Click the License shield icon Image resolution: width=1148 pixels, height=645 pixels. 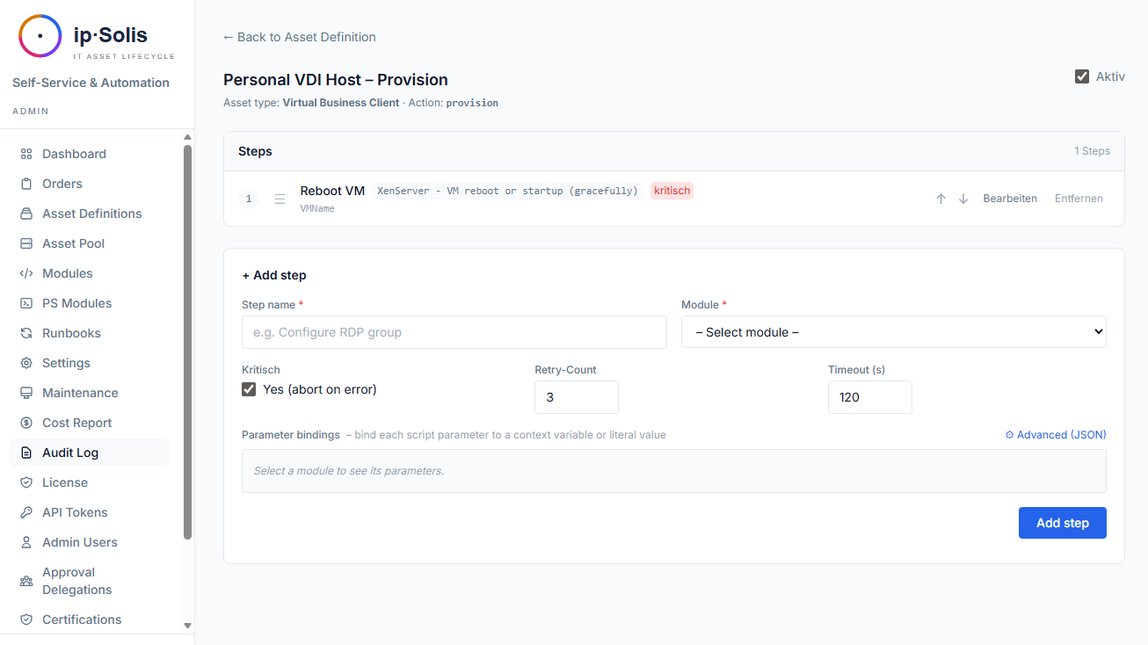tap(26, 482)
